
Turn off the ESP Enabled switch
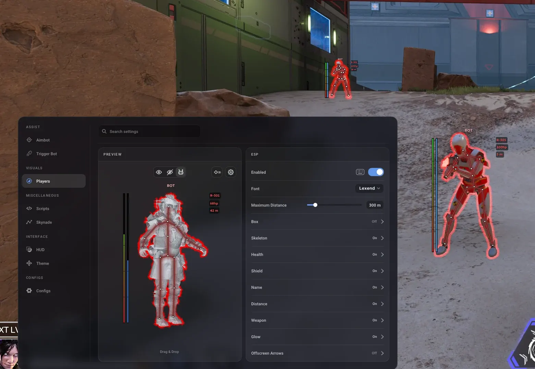tap(376, 172)
